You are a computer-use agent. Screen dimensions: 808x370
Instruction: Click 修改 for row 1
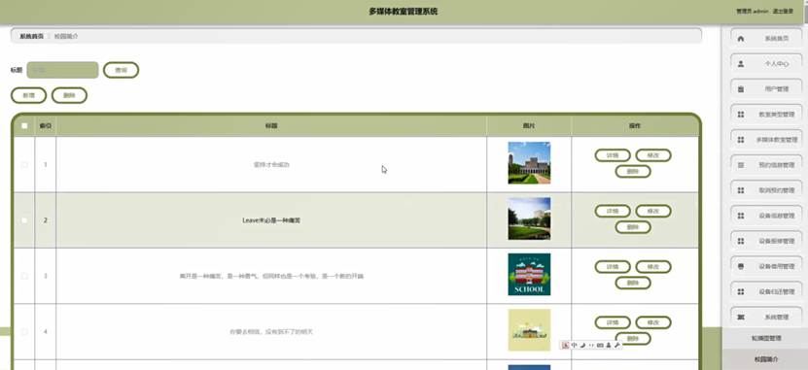point(653,155)
